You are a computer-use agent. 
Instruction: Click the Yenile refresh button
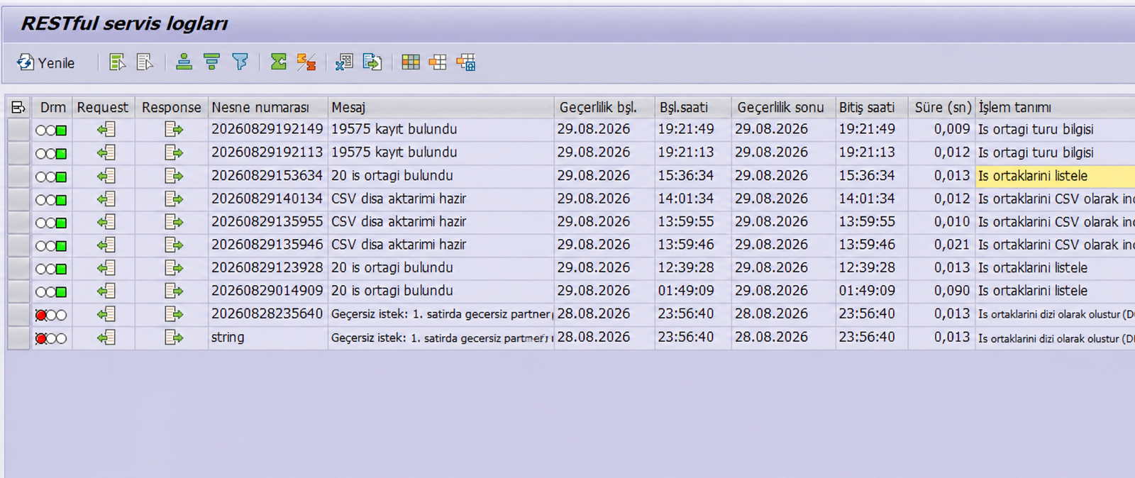click(x=46, y=63)
